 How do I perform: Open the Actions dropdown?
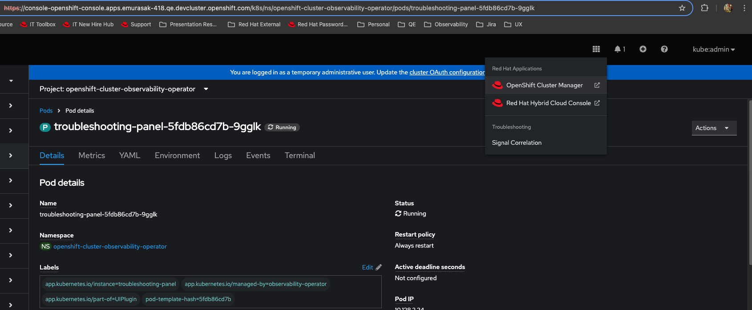[714, 128]
